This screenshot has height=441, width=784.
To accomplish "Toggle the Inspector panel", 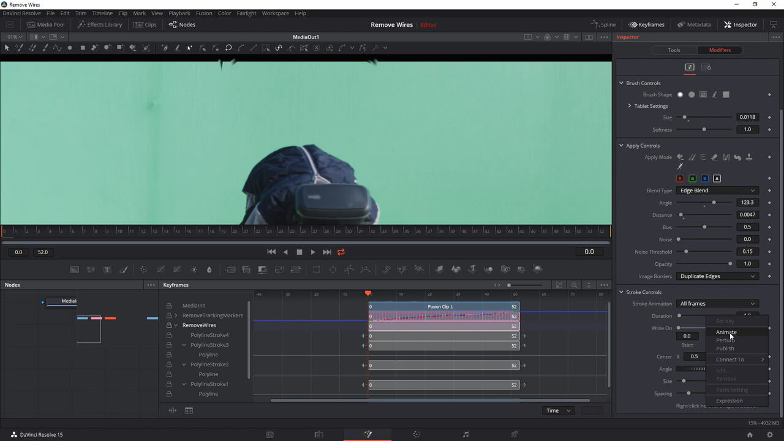I will coord(741,24).
